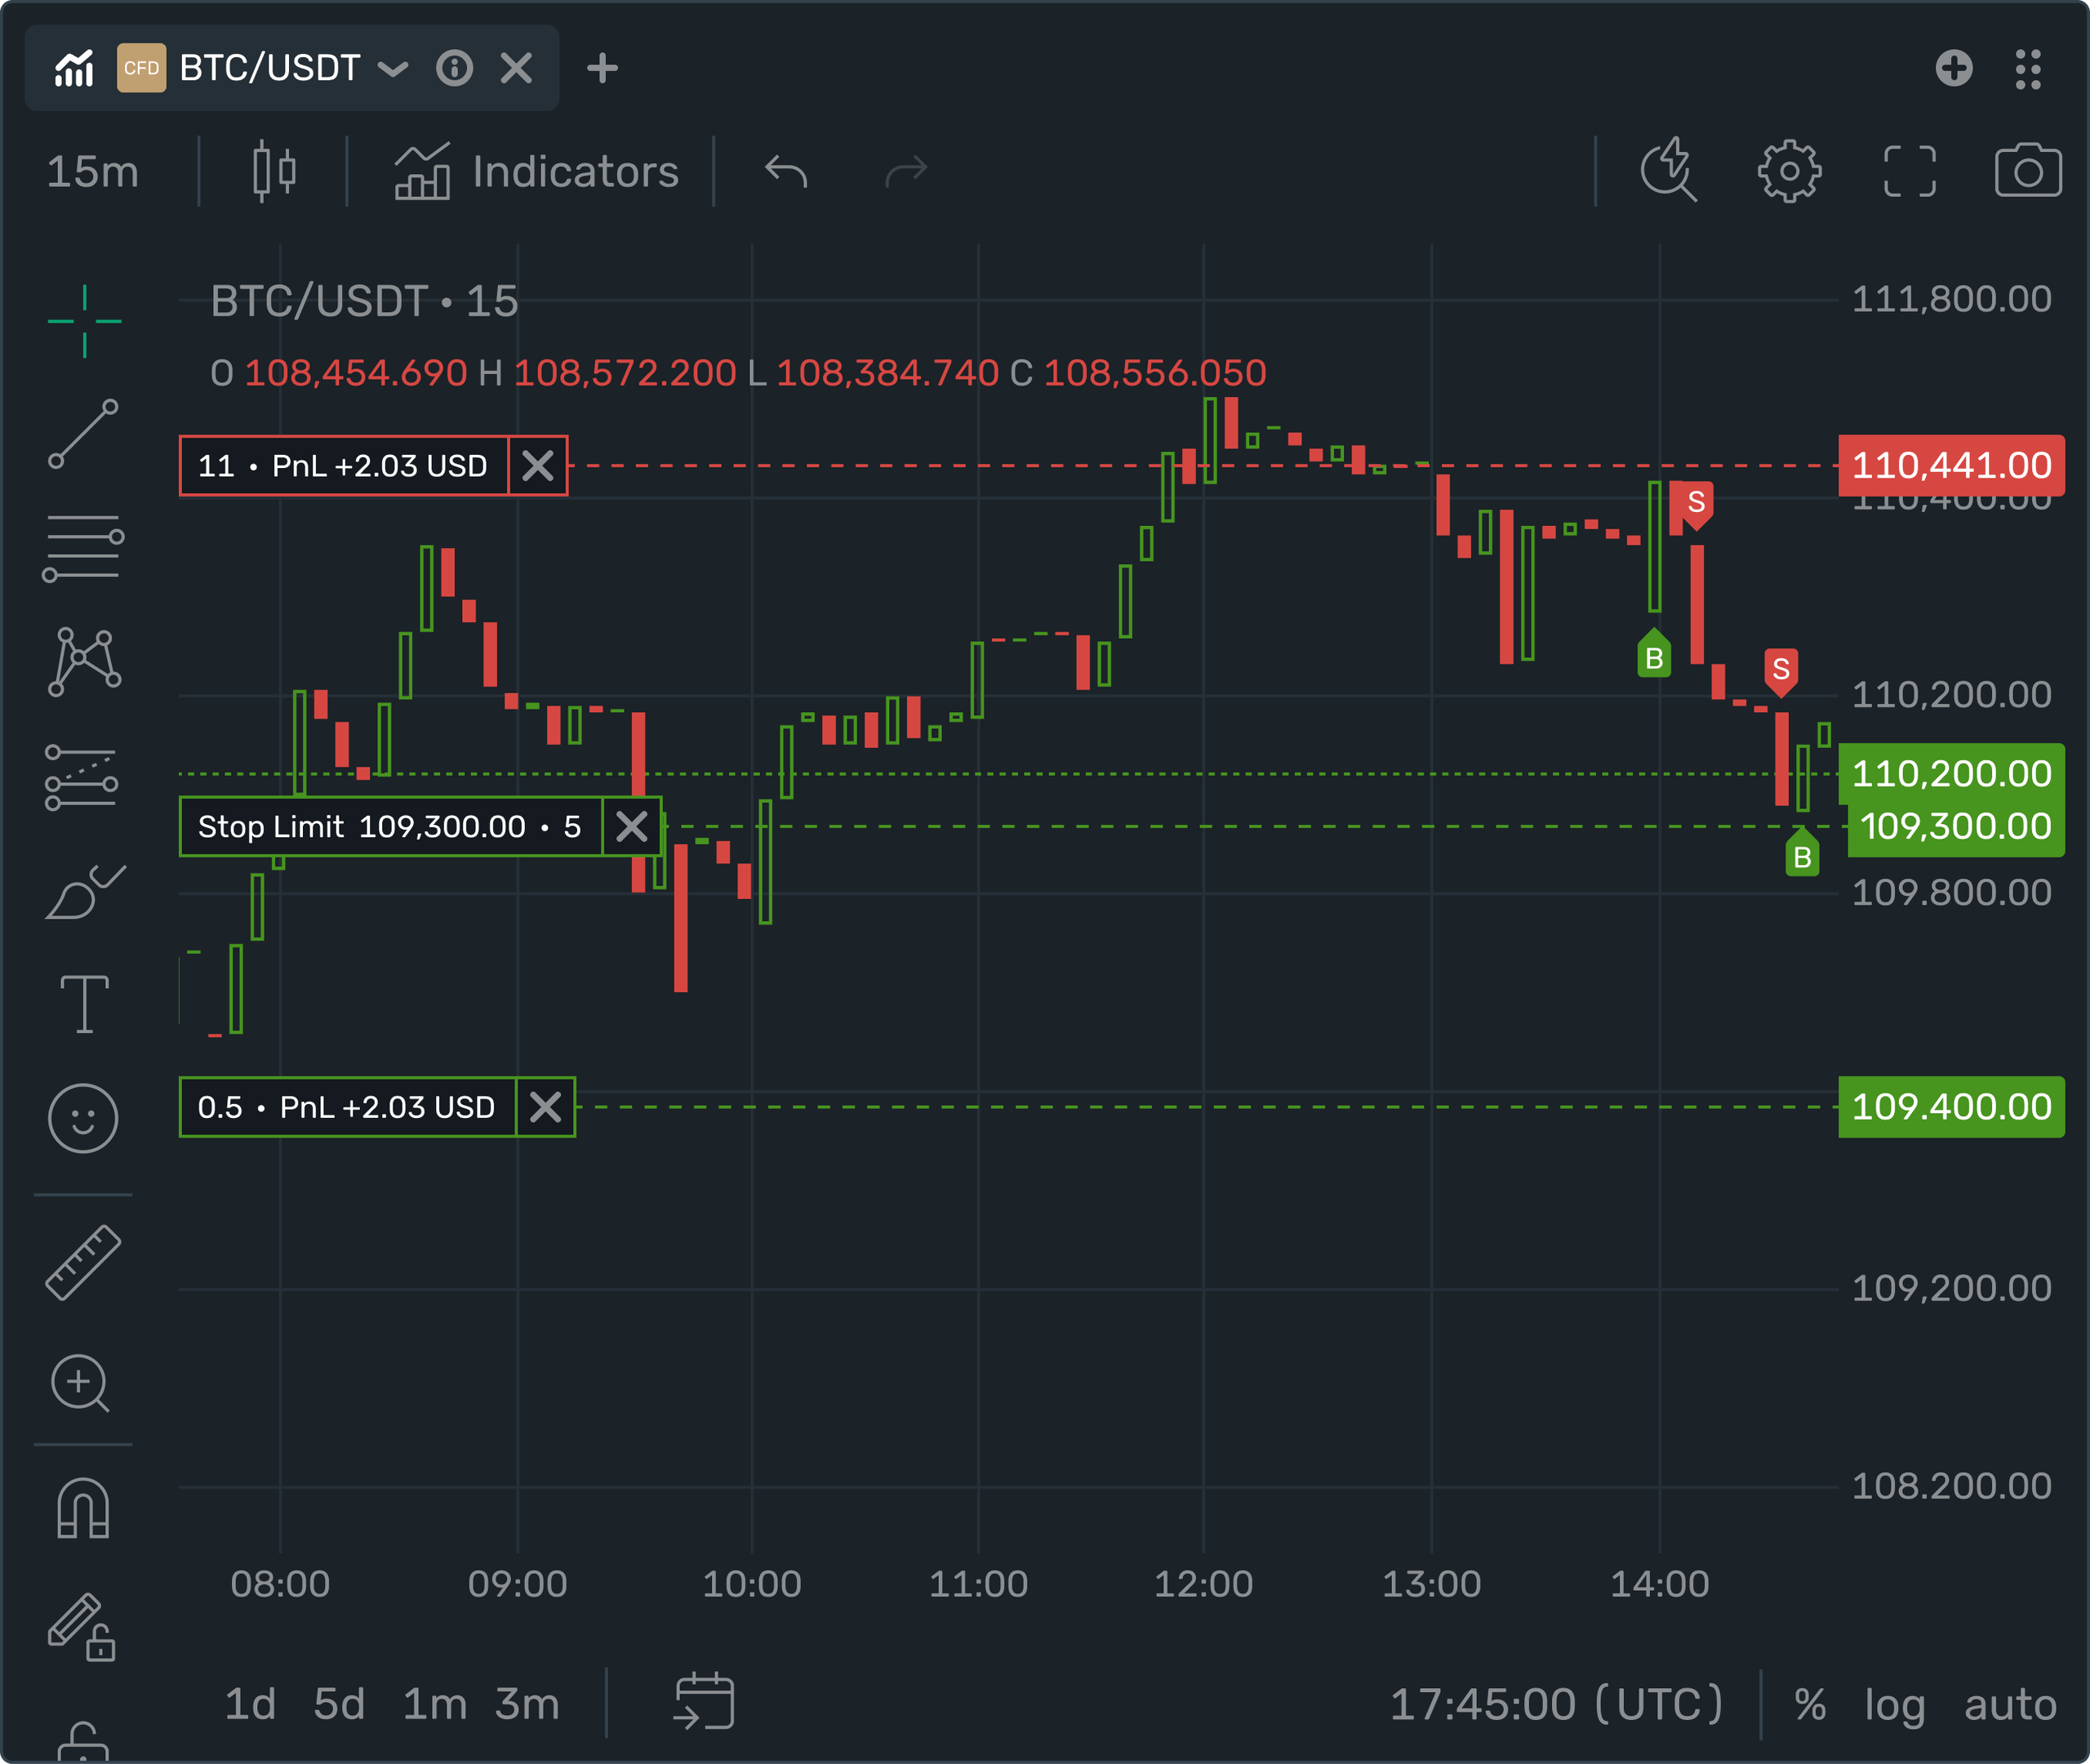This screenshot has height=1764, width=2090.
Task: Open the grid layout menu
Action: (2028, 69)
